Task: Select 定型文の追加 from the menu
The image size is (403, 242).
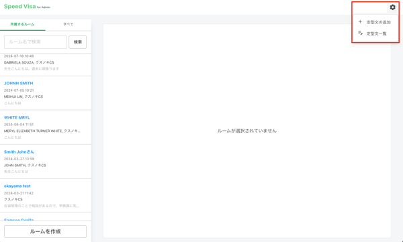Action: click(378, 22)
